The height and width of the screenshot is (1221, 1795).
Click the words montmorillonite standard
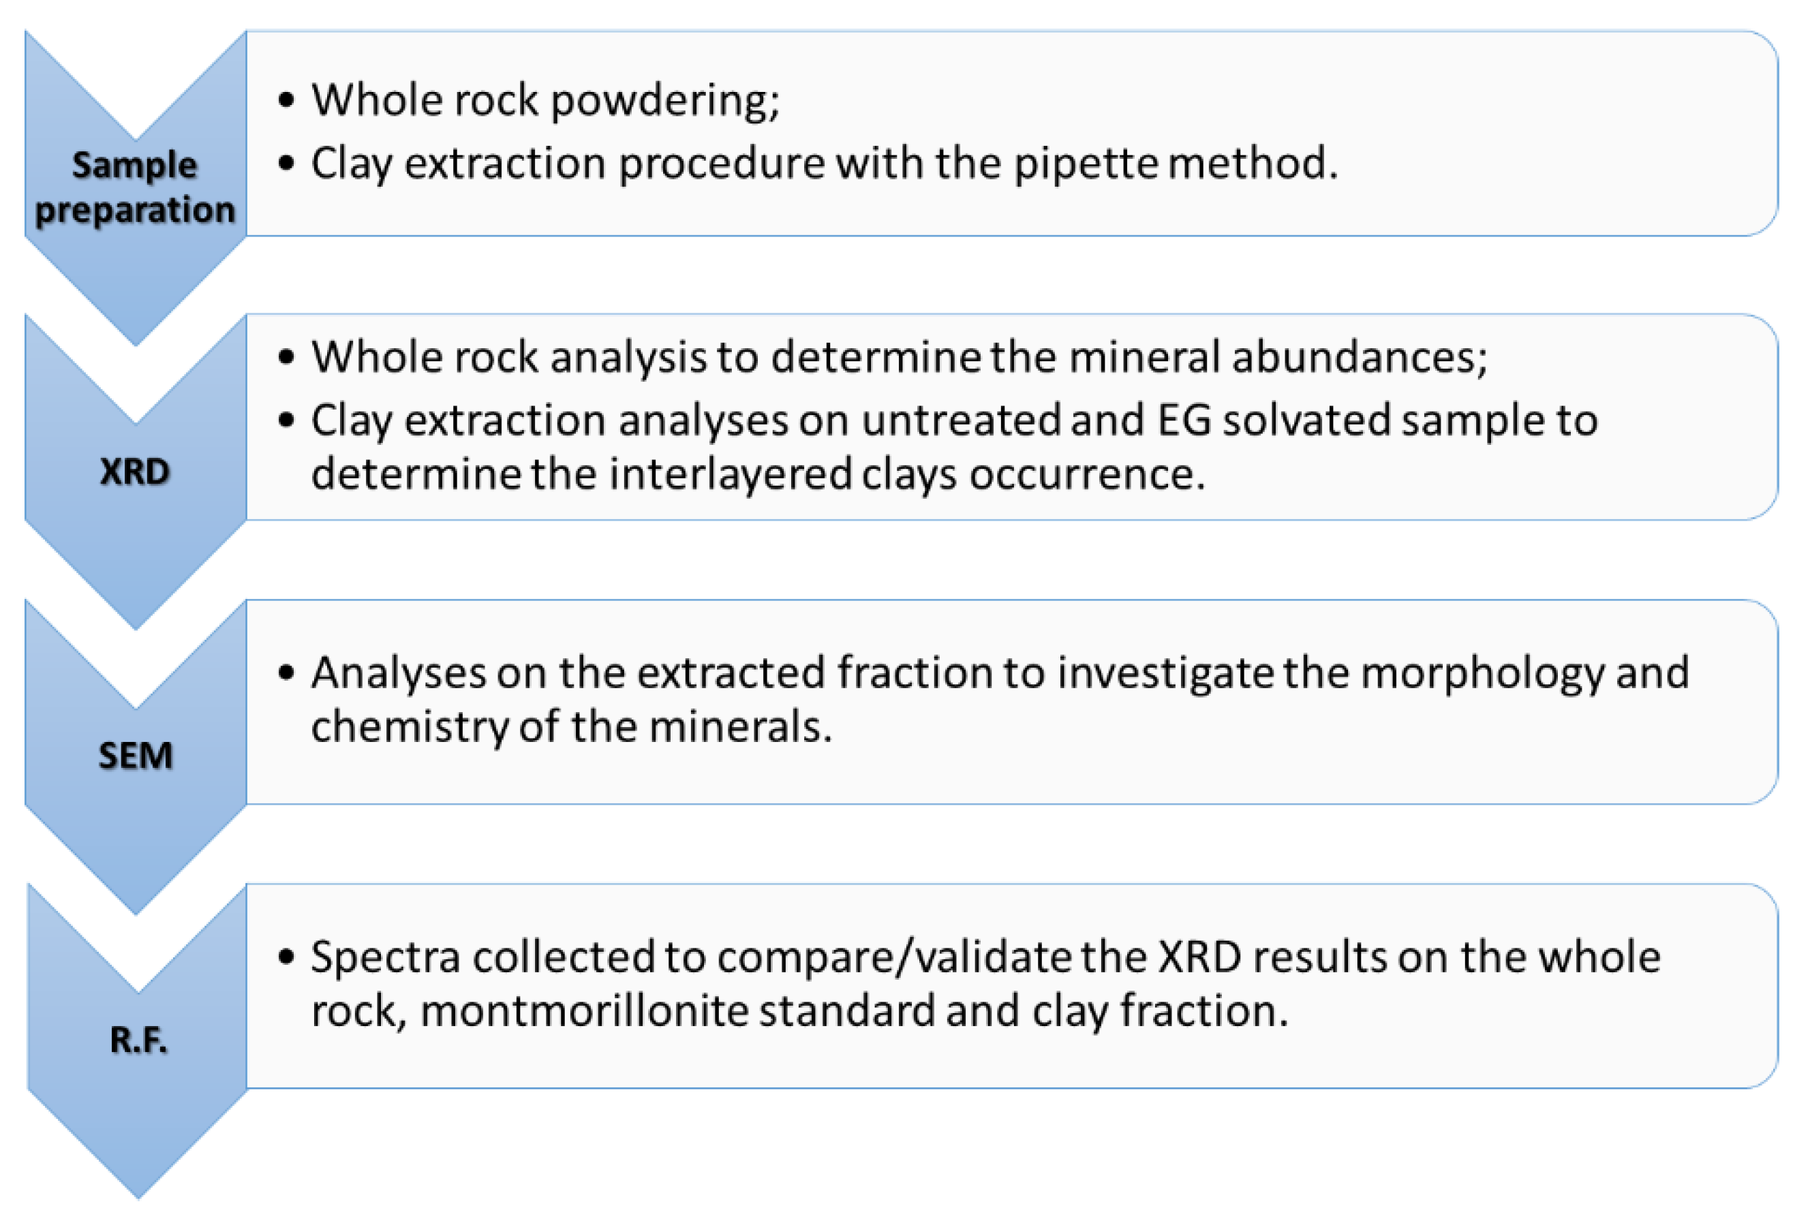tap(677, 1010)
